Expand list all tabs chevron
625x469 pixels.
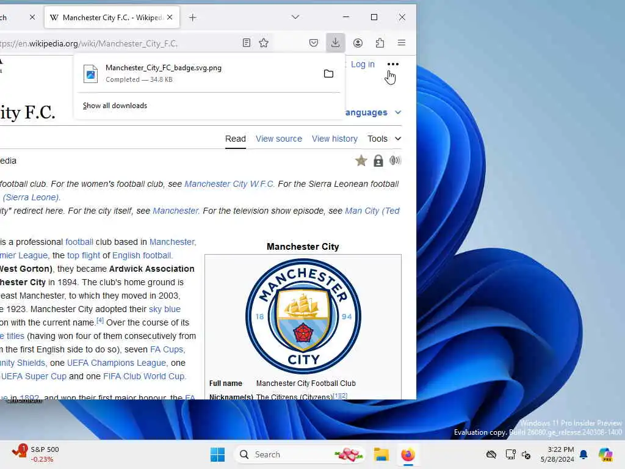click(x=295, y=17)
